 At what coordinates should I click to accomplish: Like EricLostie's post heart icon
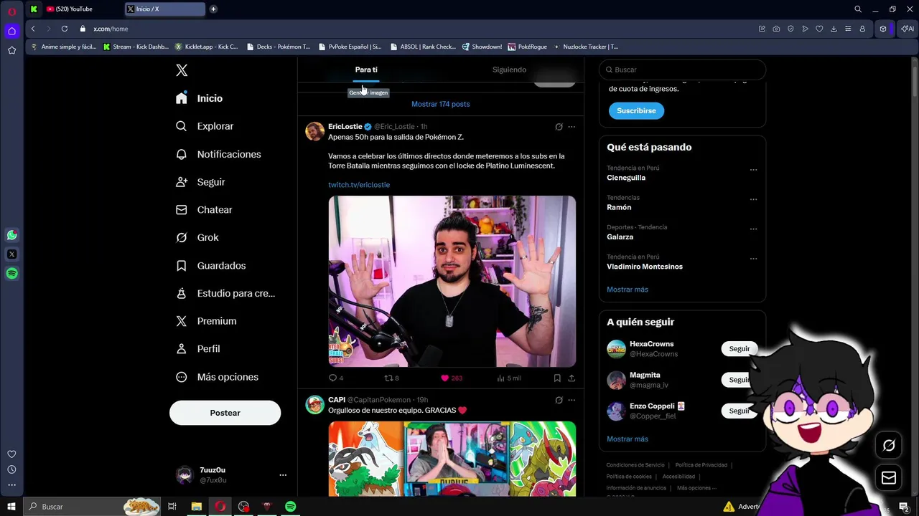pos(444,378)
